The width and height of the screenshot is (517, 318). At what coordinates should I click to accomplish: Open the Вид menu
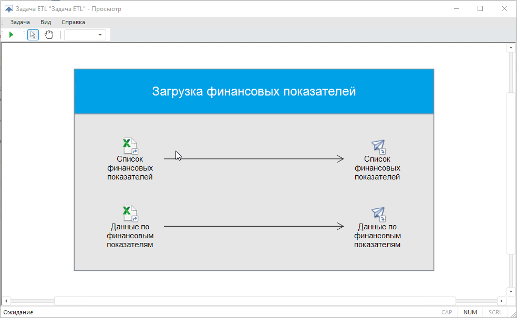(46, 22)
